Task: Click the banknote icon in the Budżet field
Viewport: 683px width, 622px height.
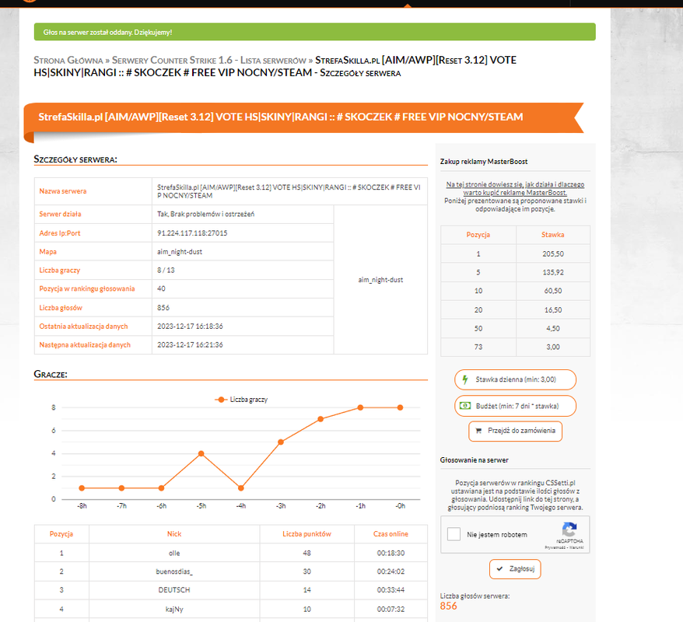Action: point(465,406)
